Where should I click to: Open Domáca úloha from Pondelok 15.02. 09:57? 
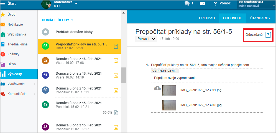pyautogui.click(x=79, y=127)
